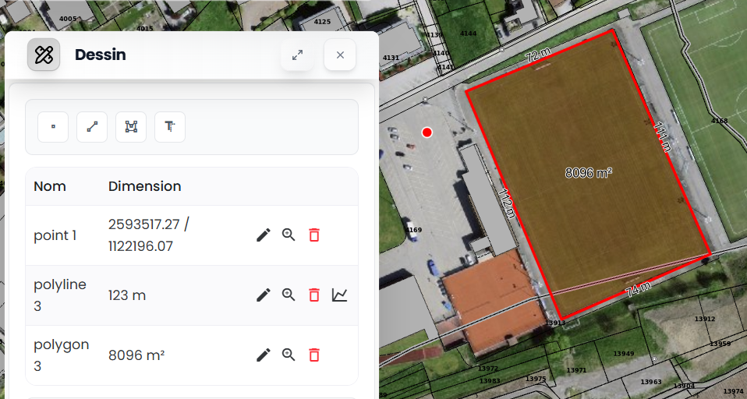Delete polygon 3 entry
747x399 pixels.
click(x=314, y=355)
